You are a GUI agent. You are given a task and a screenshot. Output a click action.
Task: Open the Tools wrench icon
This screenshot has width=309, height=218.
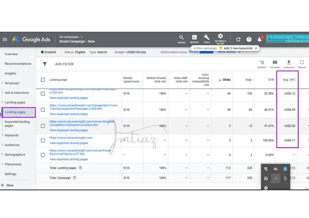[207, 39]
